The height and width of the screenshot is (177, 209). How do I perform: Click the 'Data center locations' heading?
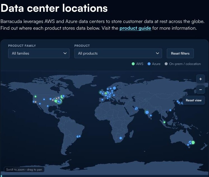point(54,8)
